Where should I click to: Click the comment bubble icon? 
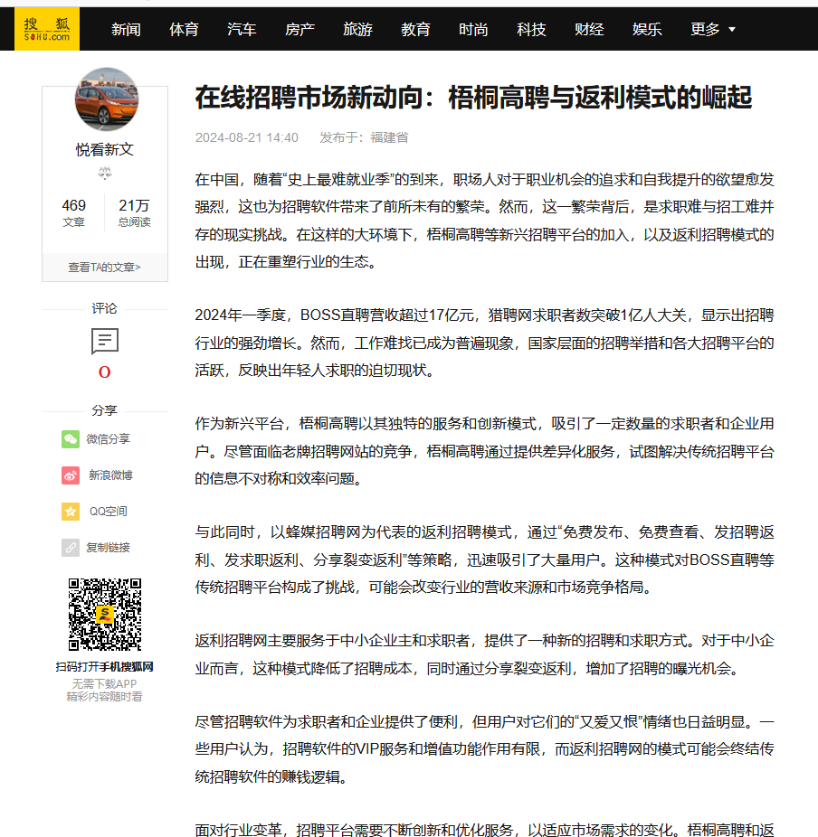[105, 341]
